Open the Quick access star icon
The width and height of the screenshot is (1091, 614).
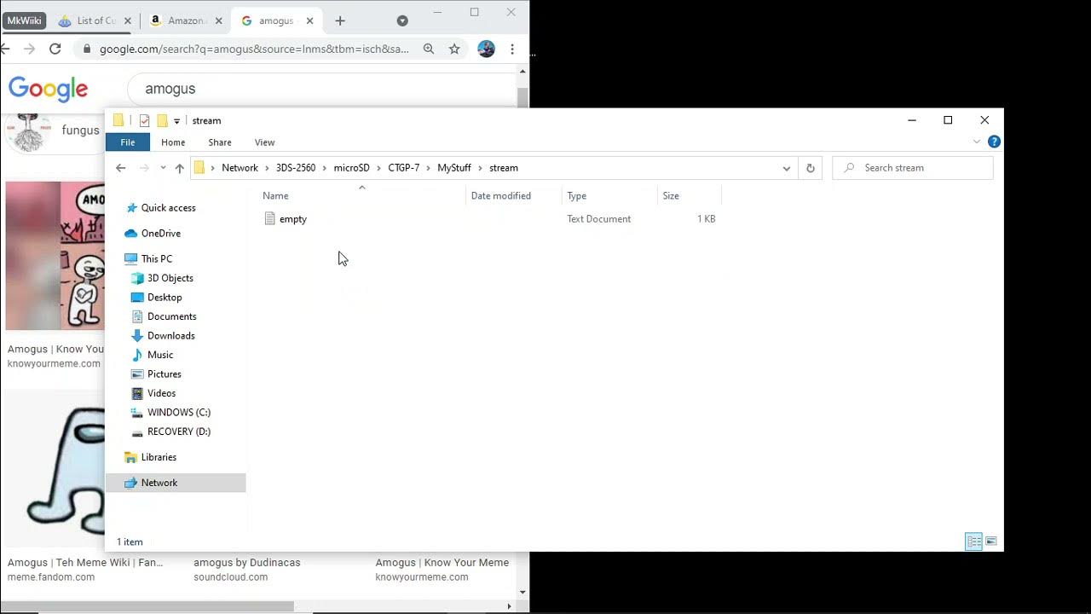pos(130,208)
